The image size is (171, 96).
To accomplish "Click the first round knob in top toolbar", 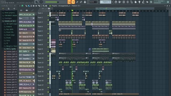I will coord(36,2).
